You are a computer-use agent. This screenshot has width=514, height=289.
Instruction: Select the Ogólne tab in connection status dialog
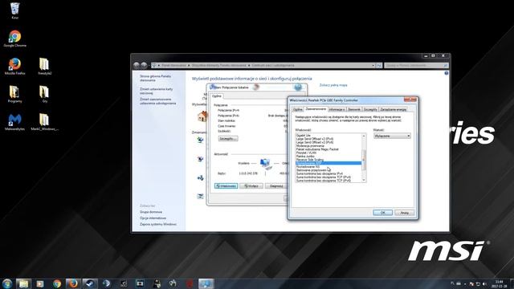[x=217, y=96]
